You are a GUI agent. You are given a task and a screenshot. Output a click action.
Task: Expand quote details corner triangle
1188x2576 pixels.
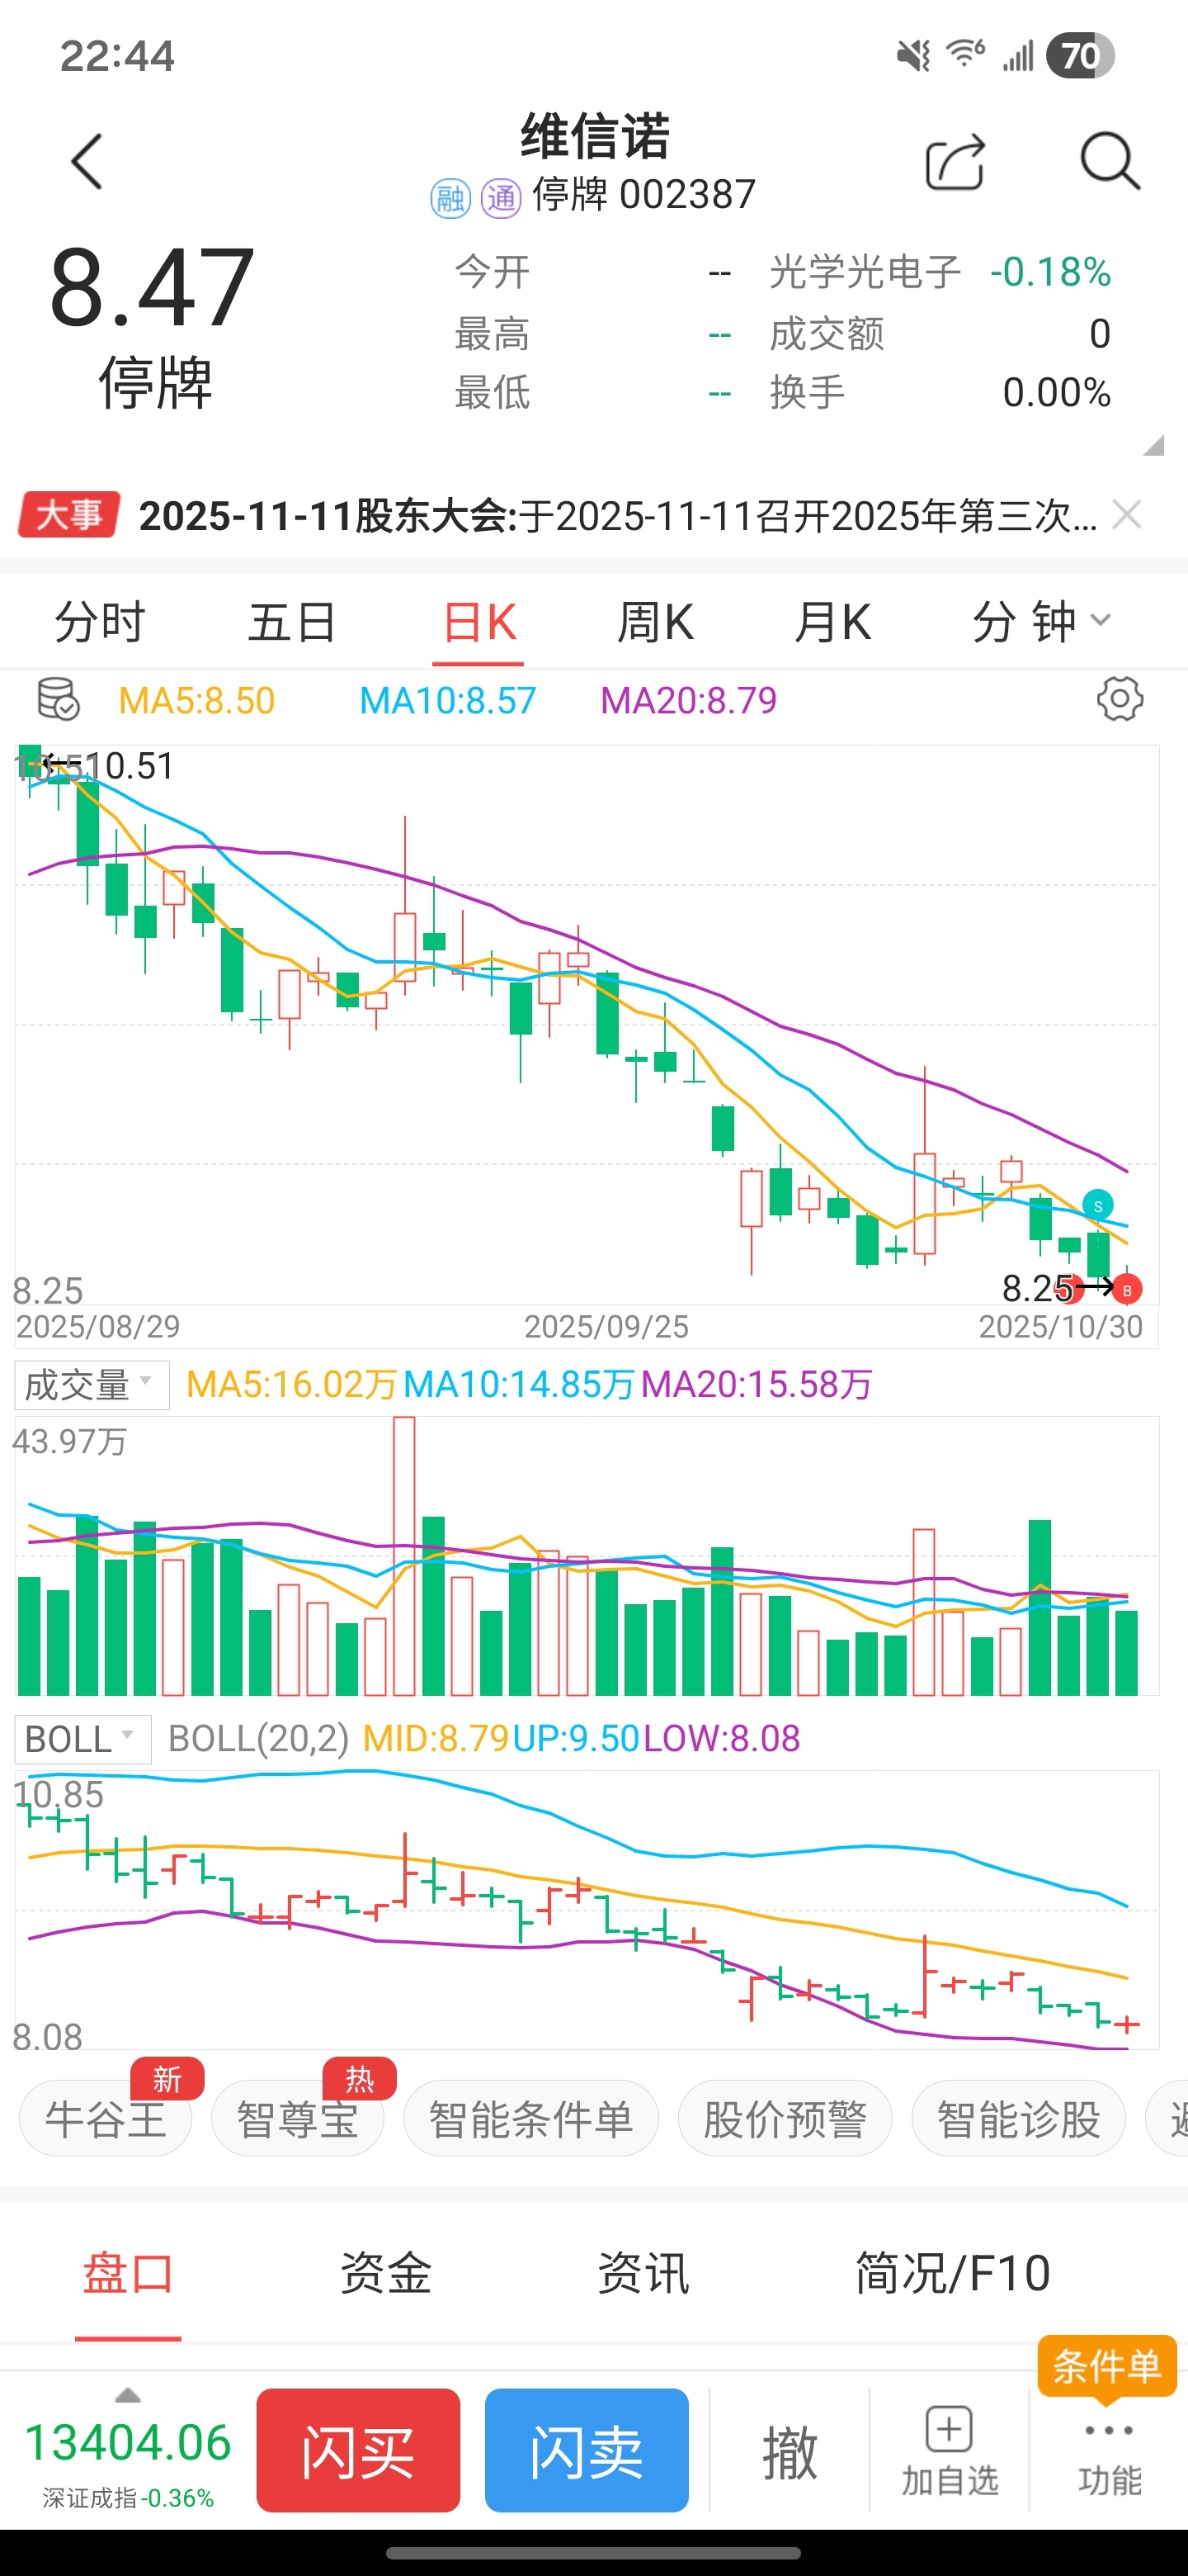click(1154, 445)
